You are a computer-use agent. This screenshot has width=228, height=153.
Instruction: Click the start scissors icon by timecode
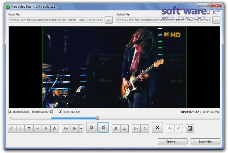[x=10, y=112]
